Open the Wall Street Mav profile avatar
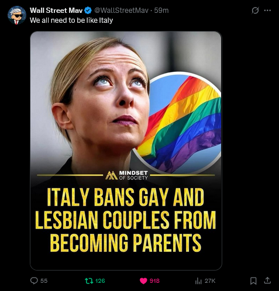Image resolution: width=279 pixels, height=291 pixels. [17, 15]
